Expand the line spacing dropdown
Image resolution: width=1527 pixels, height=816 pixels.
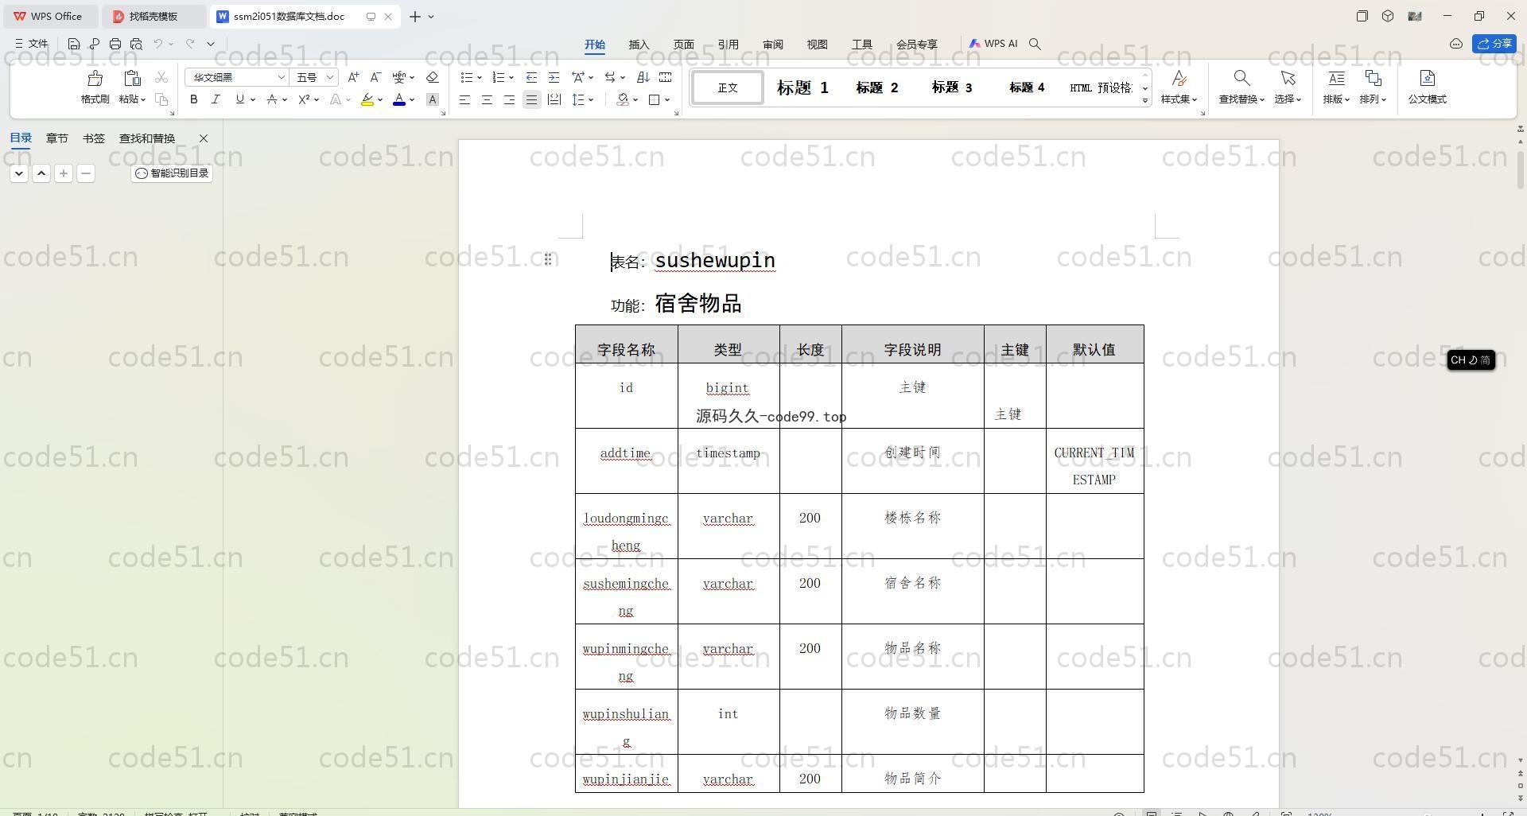[x=591, y=99]
